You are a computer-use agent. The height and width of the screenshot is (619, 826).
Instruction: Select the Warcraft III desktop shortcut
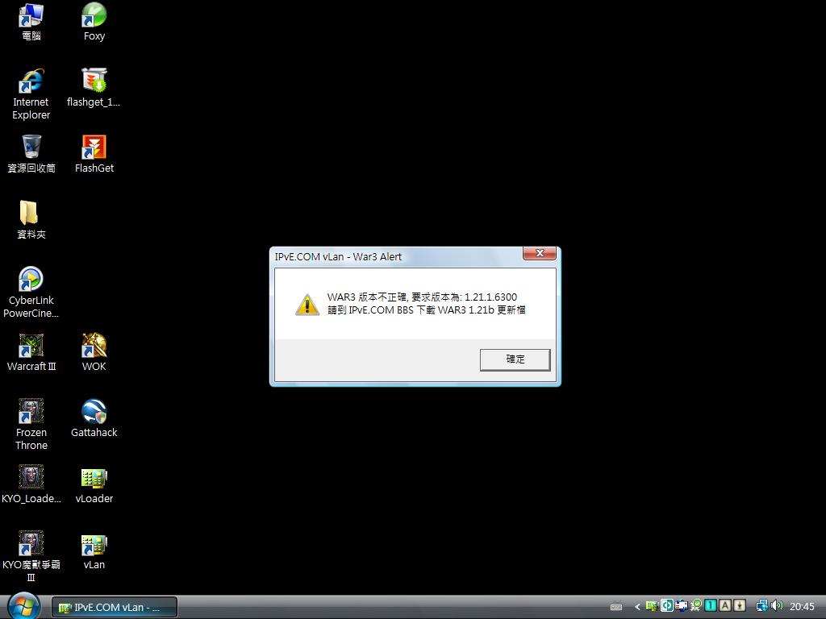coord(31,353)
